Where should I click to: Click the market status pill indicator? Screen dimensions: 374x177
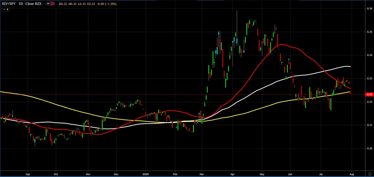tap(51, 4)
